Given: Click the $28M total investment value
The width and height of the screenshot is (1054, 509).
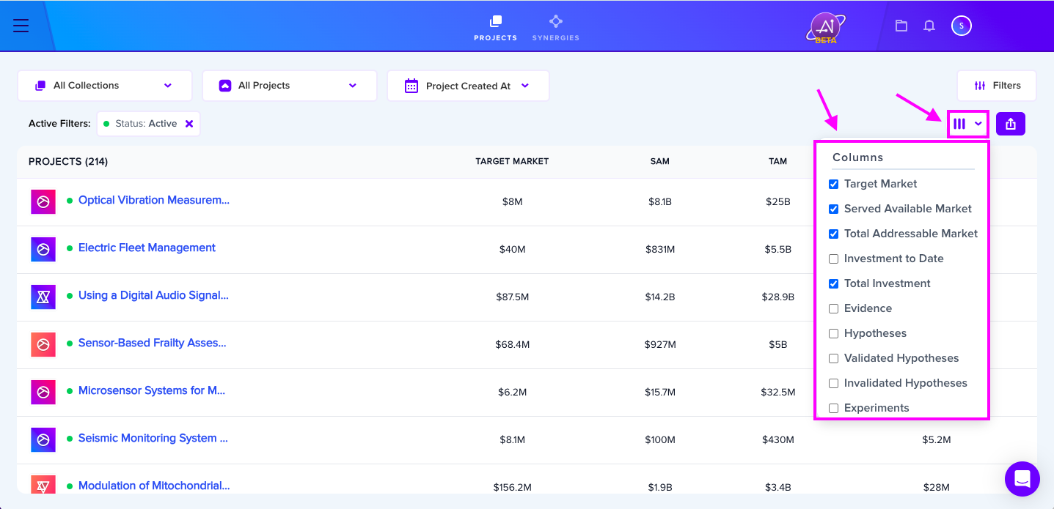Looking at the screenshot, I should tap(937, 487).
